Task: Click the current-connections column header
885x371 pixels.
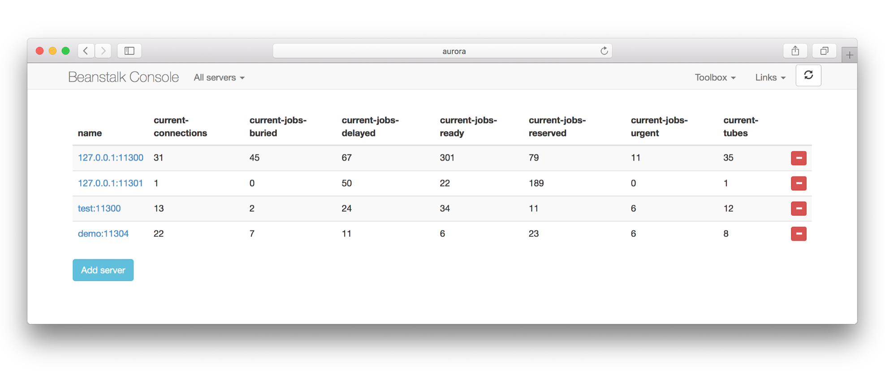Action: 180,127
